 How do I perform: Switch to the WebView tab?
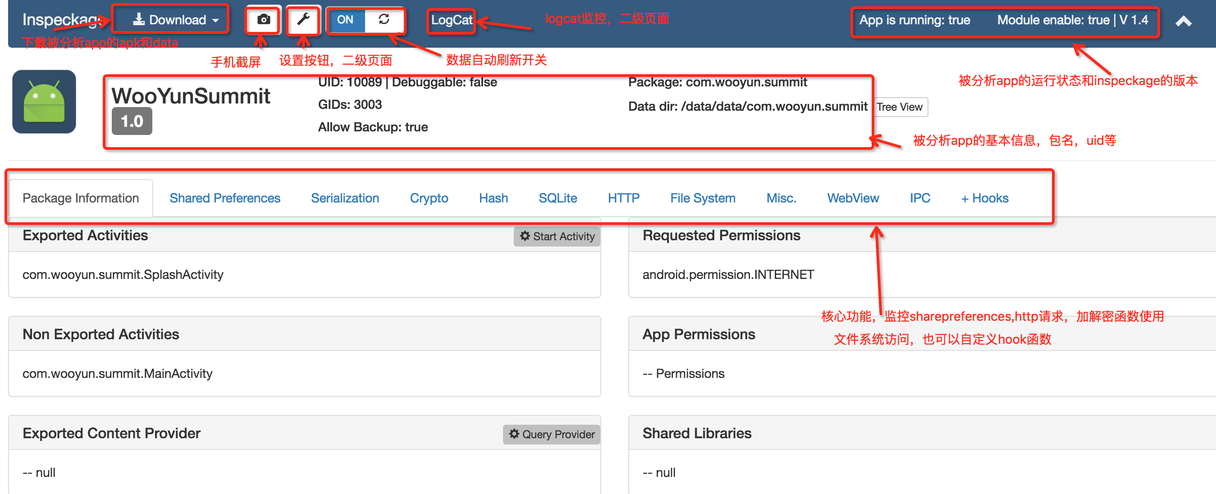point(853,198)
